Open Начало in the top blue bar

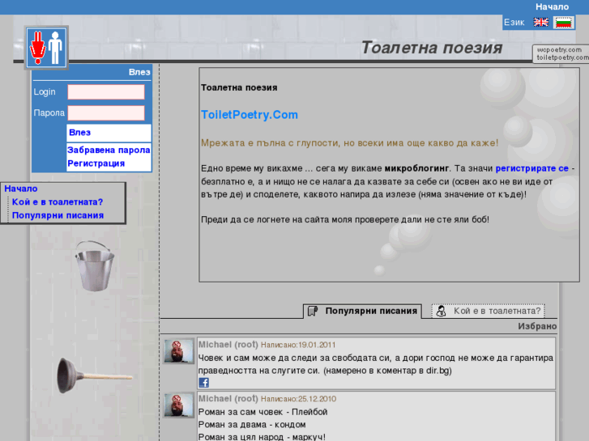552,6
